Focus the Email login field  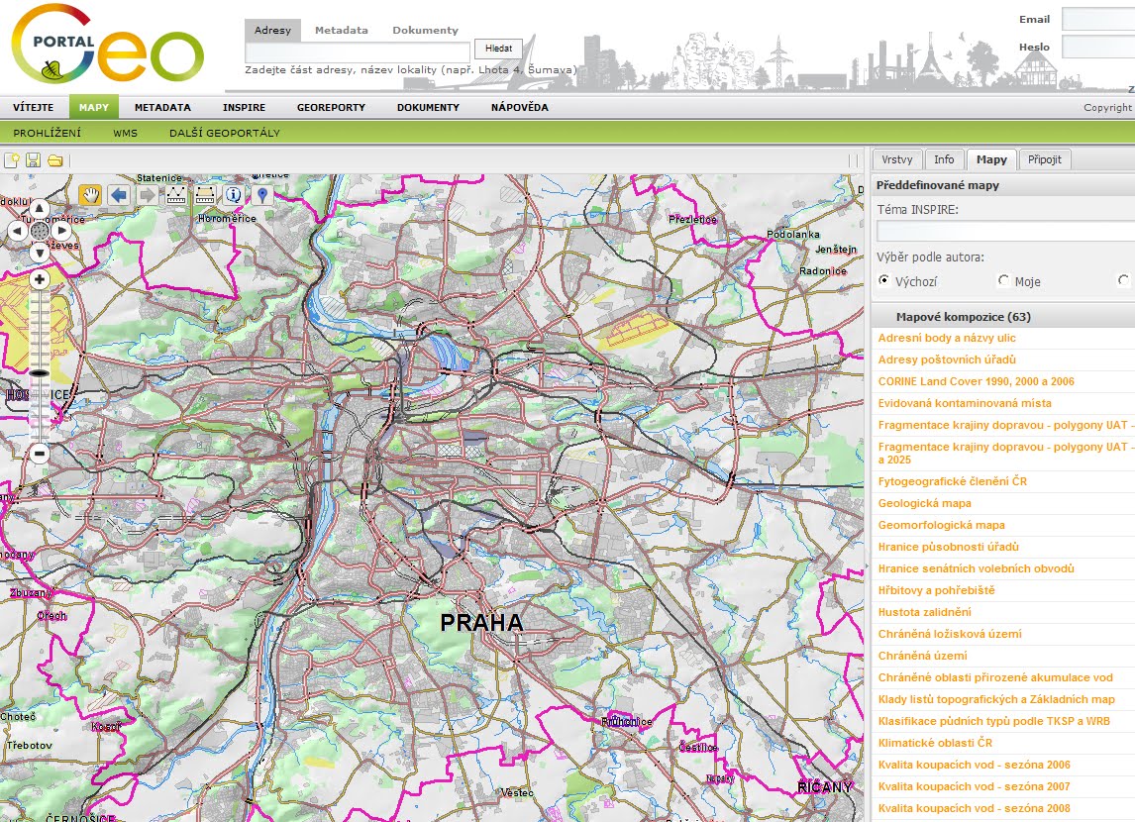click(x=1098, y=20)
